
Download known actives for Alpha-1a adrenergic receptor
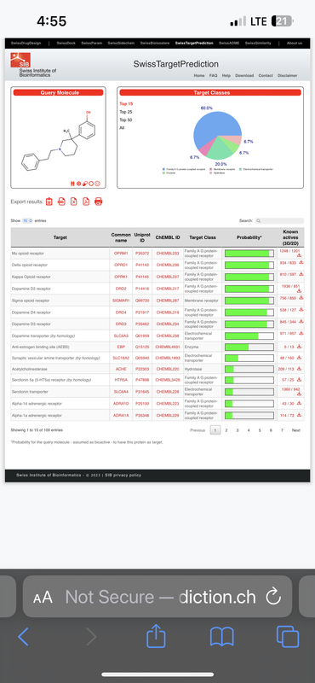pos(299,416)
